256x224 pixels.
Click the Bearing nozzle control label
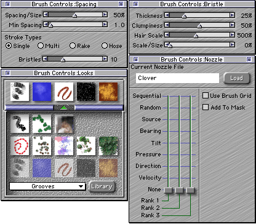[x=150, y=131]
